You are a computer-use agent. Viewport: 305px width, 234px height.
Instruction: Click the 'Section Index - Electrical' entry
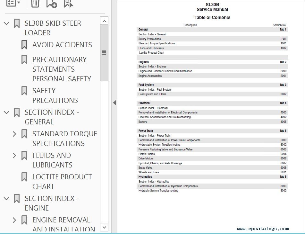click(x=153, y=108)
